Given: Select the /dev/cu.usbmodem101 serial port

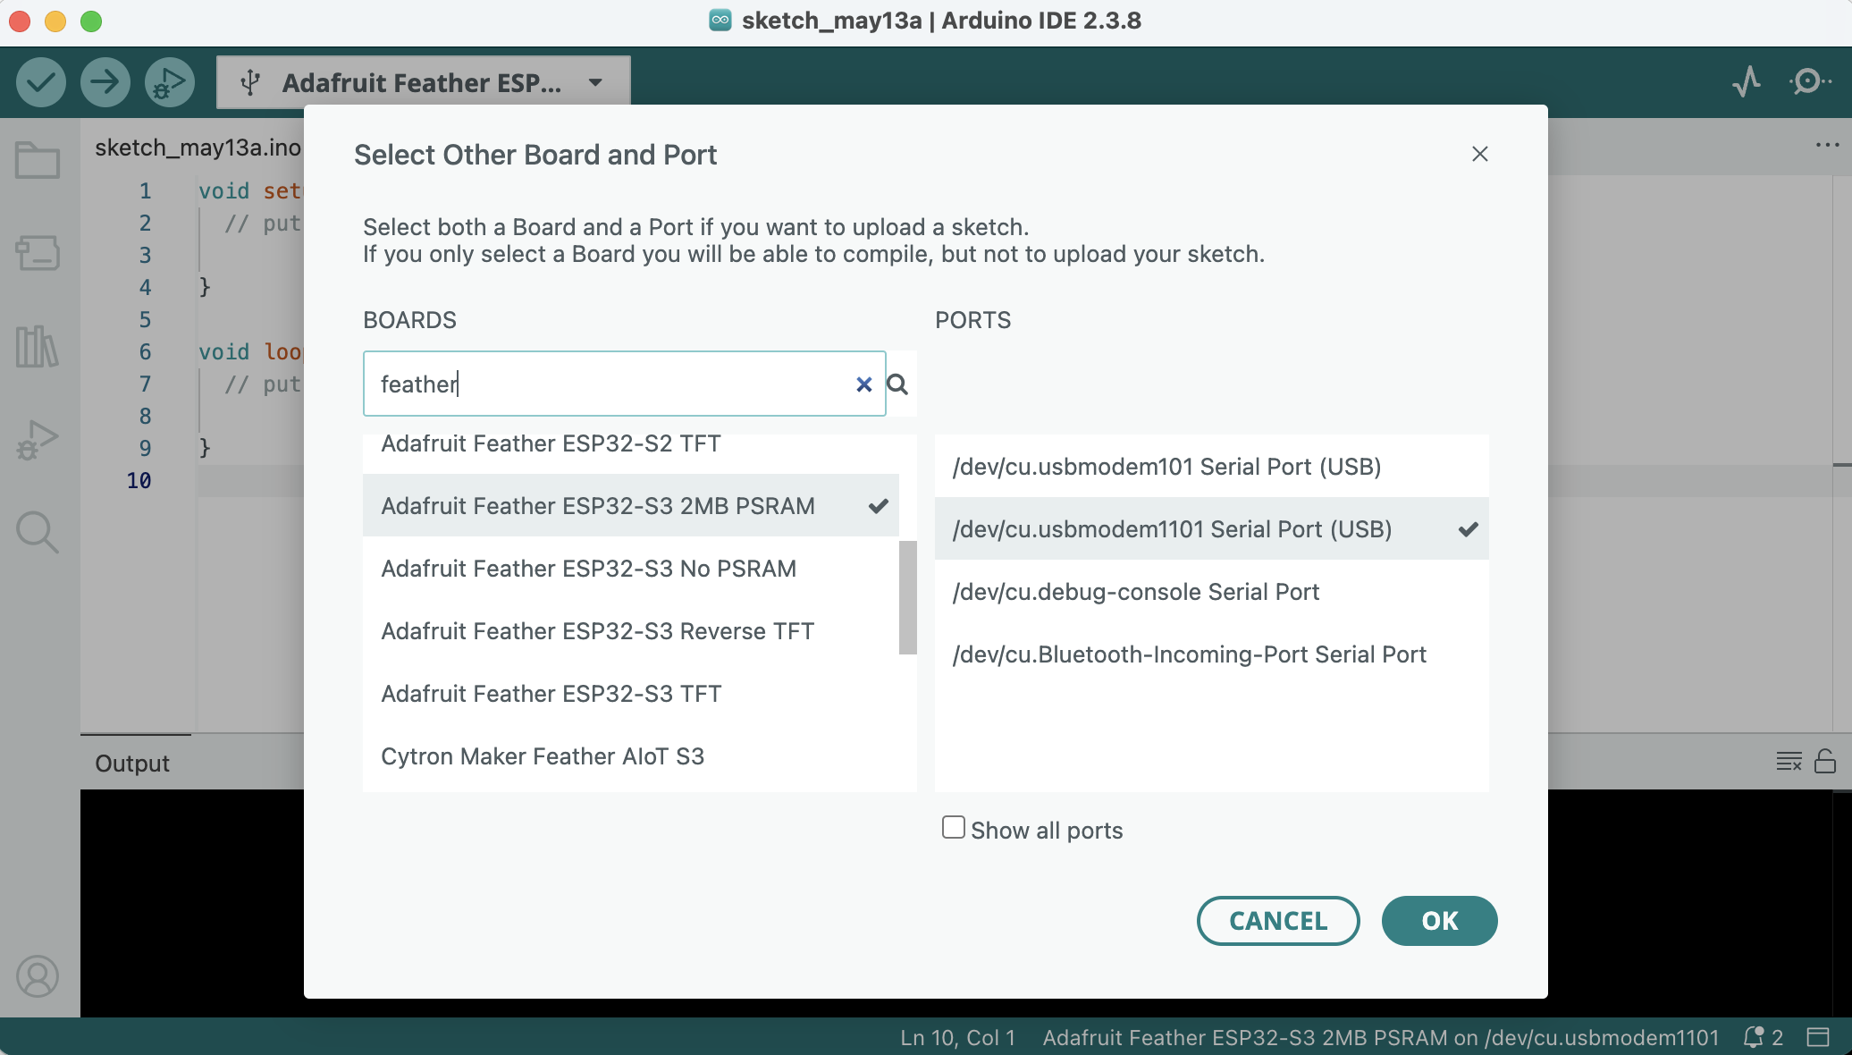Looking at the screenshot, I should point(1212,466).
